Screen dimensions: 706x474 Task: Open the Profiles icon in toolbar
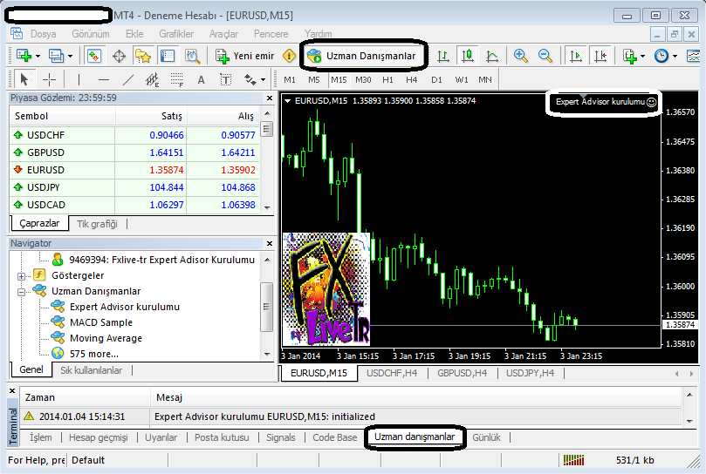(56, 56)
